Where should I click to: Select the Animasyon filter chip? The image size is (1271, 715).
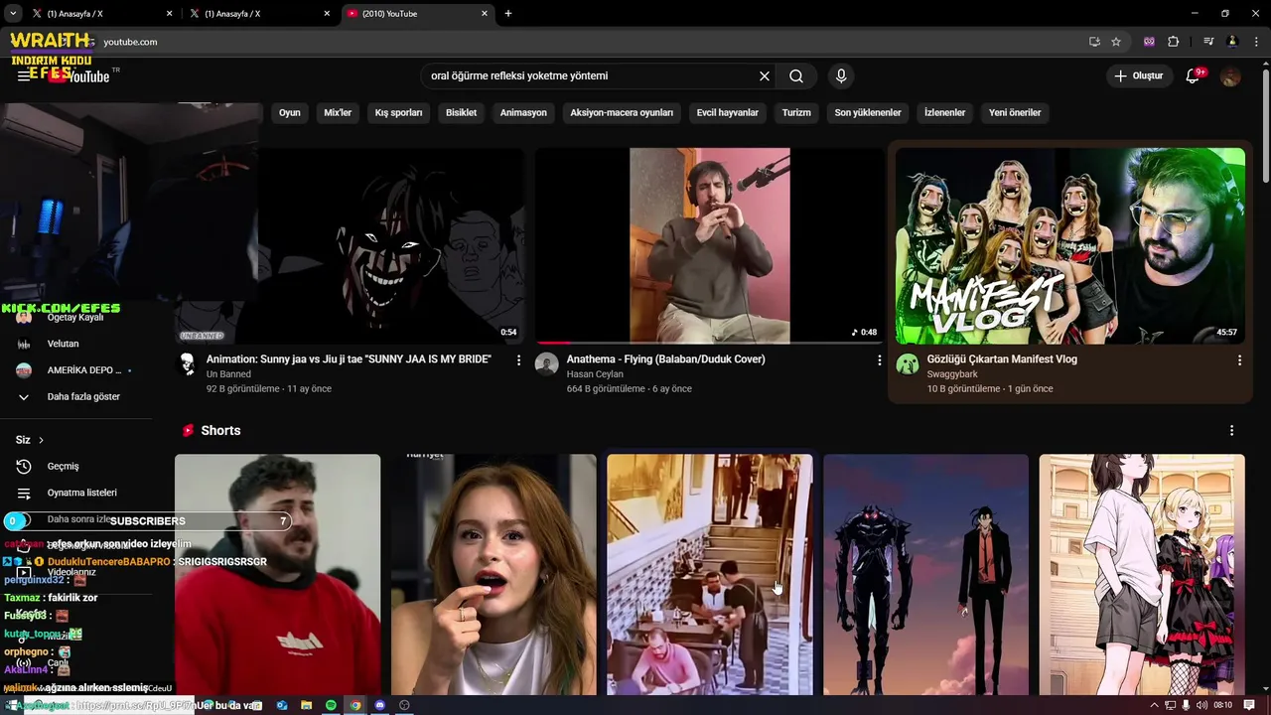coord(523,112)
